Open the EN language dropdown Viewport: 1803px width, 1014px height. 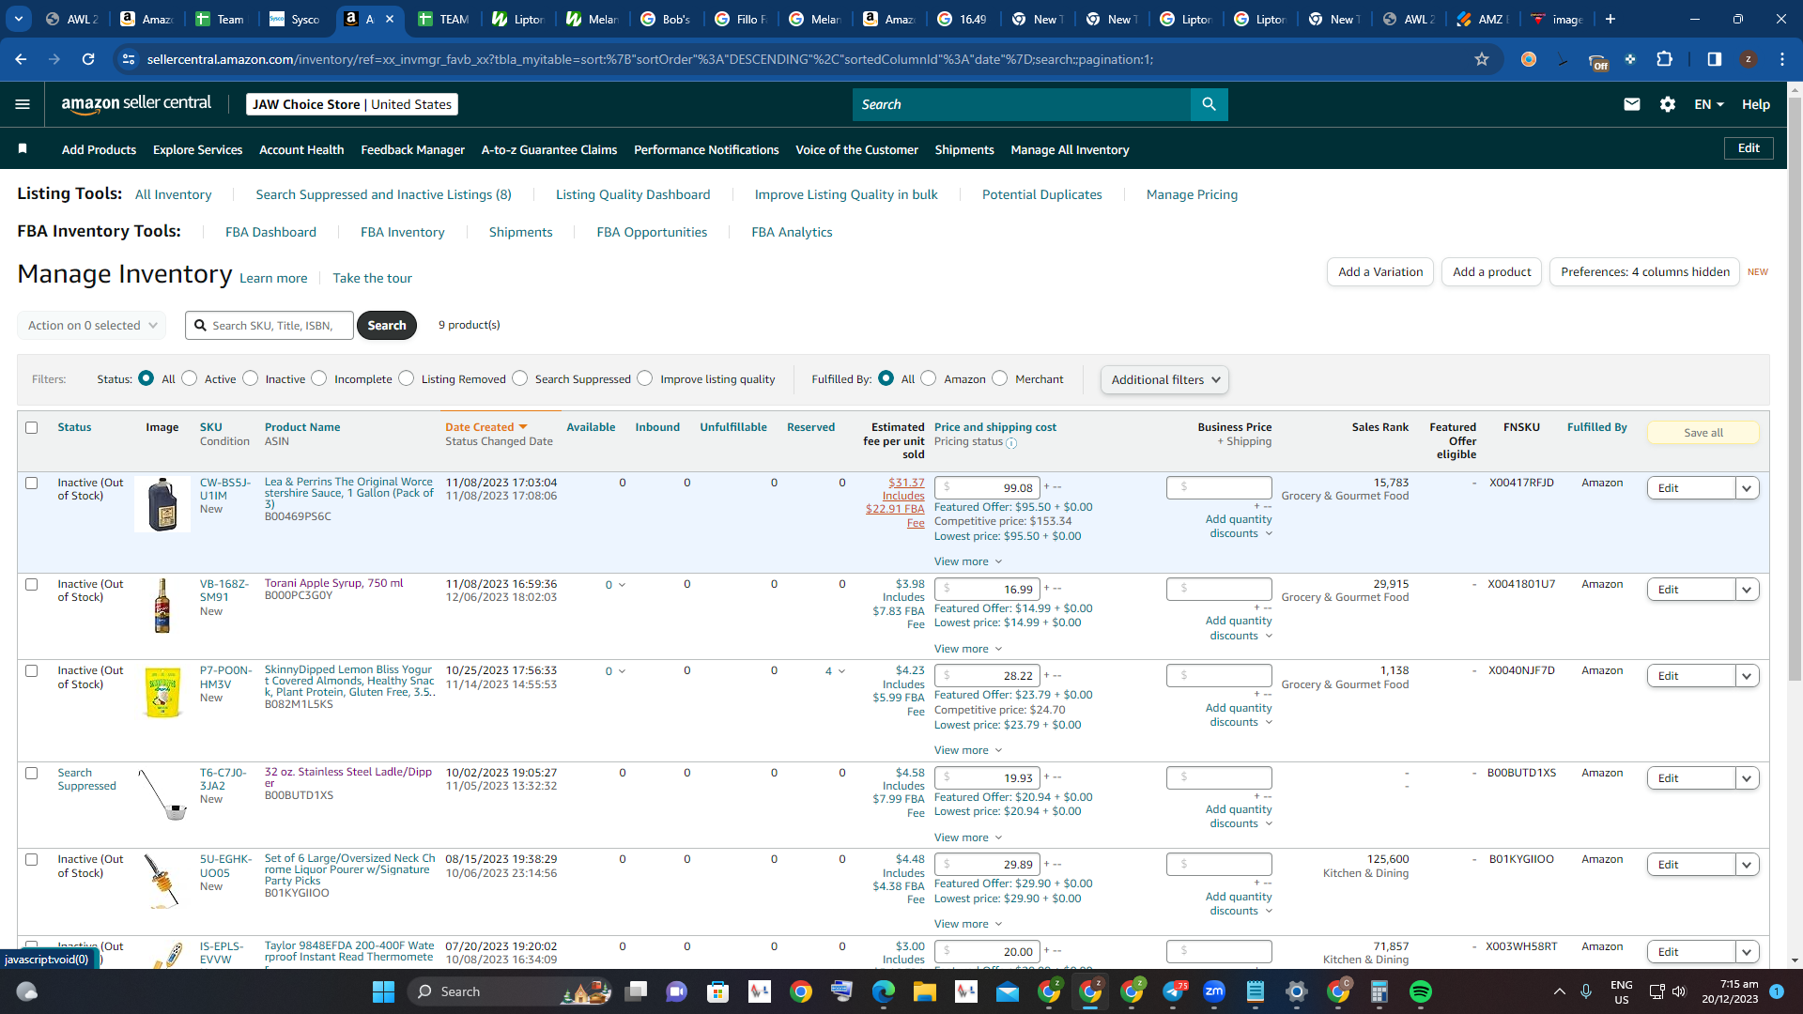pos(1709,104)
